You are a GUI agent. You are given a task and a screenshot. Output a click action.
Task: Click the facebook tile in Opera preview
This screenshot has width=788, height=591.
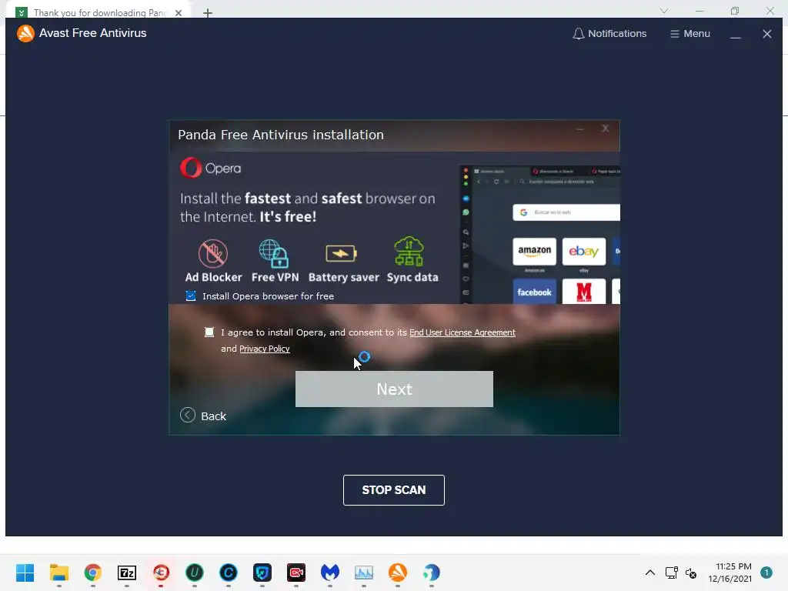click(x=534, y=292)
